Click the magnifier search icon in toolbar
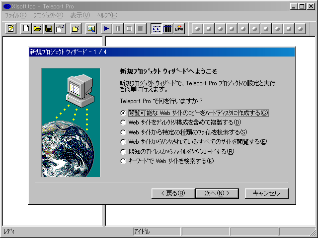This screenshot has height=238, width=318. pos(91,29)
